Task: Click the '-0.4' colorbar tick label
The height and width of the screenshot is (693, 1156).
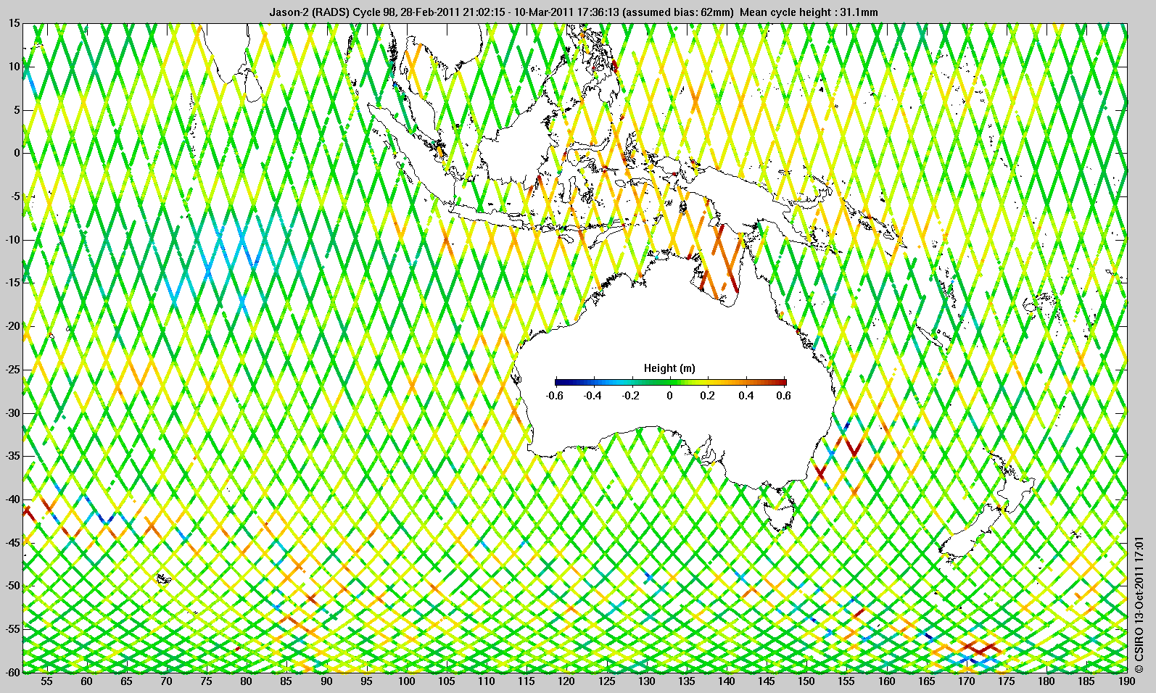Action: coord(593,396)
